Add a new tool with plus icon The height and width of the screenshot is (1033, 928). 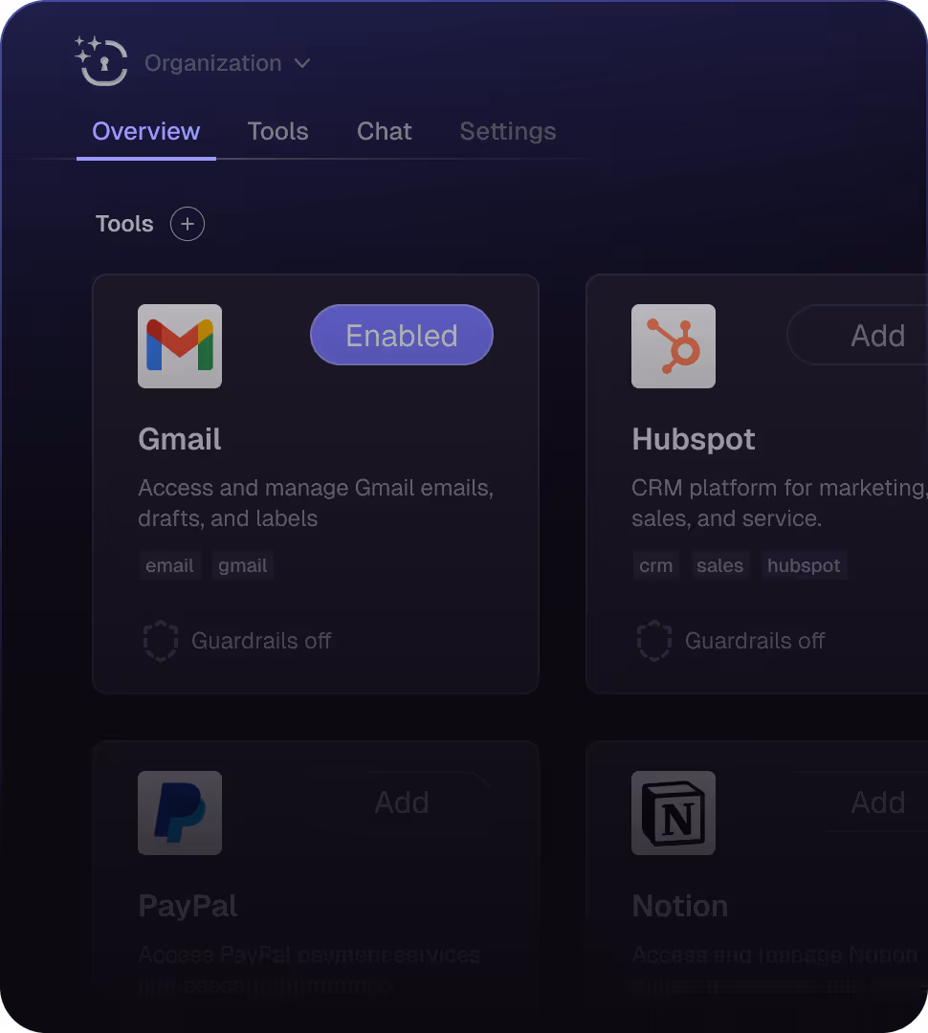(x=188, y=224)
